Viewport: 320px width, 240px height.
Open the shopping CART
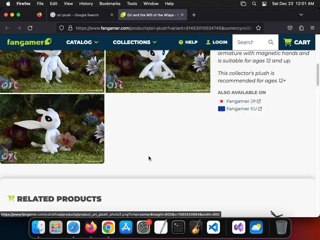click(297, 42)
